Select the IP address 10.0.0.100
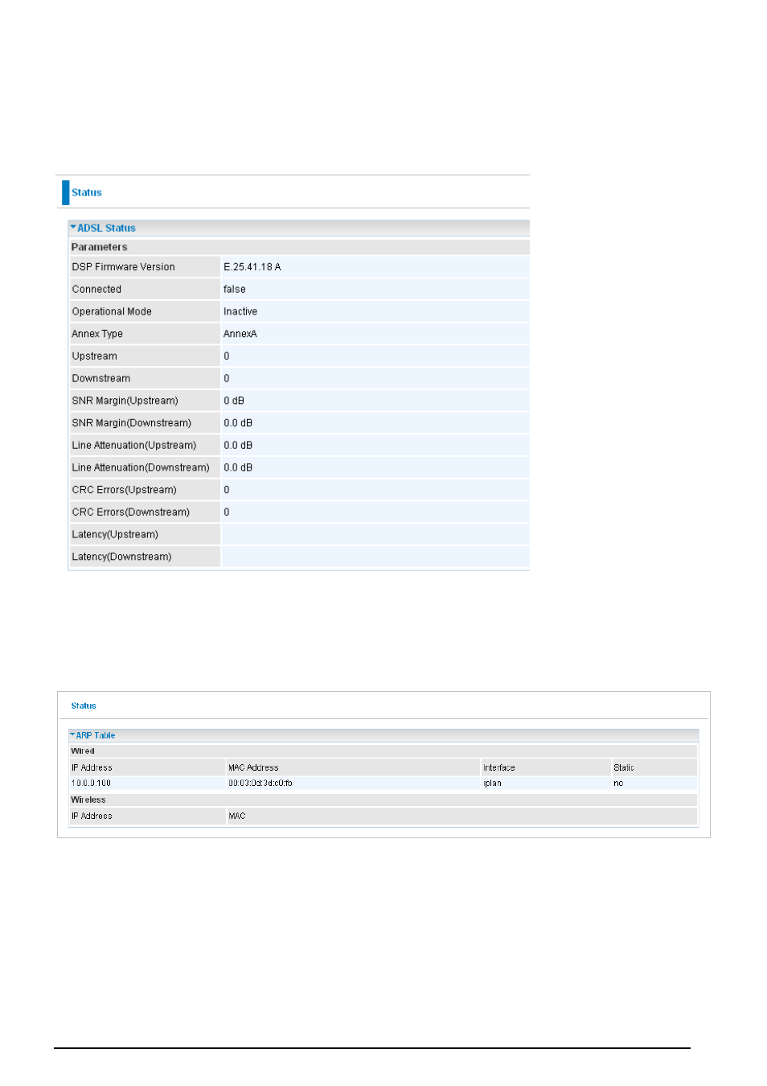Image resolution: width=767 pixels, height=1086 pixels. point(91,784)
